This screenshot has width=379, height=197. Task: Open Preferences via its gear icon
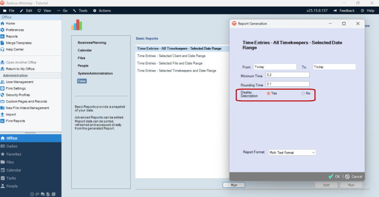3,30
